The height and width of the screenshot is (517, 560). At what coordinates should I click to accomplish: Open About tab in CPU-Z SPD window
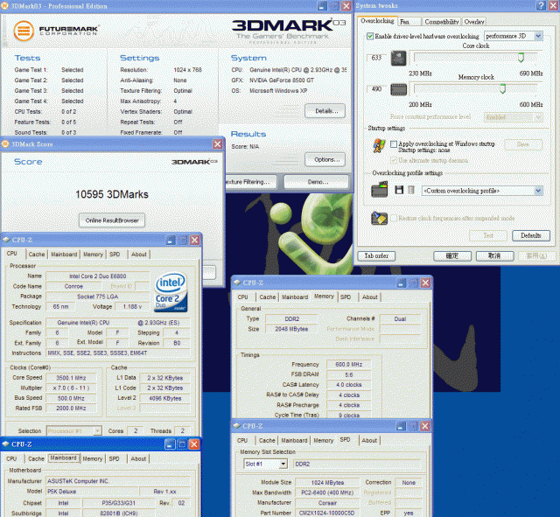(x=369, y=441)
